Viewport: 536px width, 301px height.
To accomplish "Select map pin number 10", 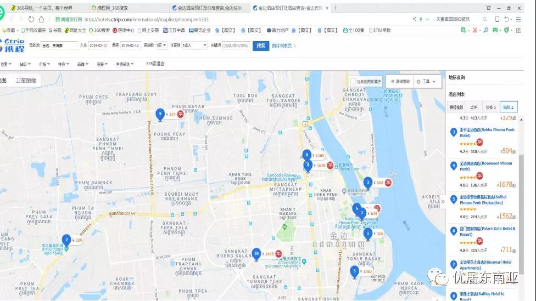I will point(256,254).
